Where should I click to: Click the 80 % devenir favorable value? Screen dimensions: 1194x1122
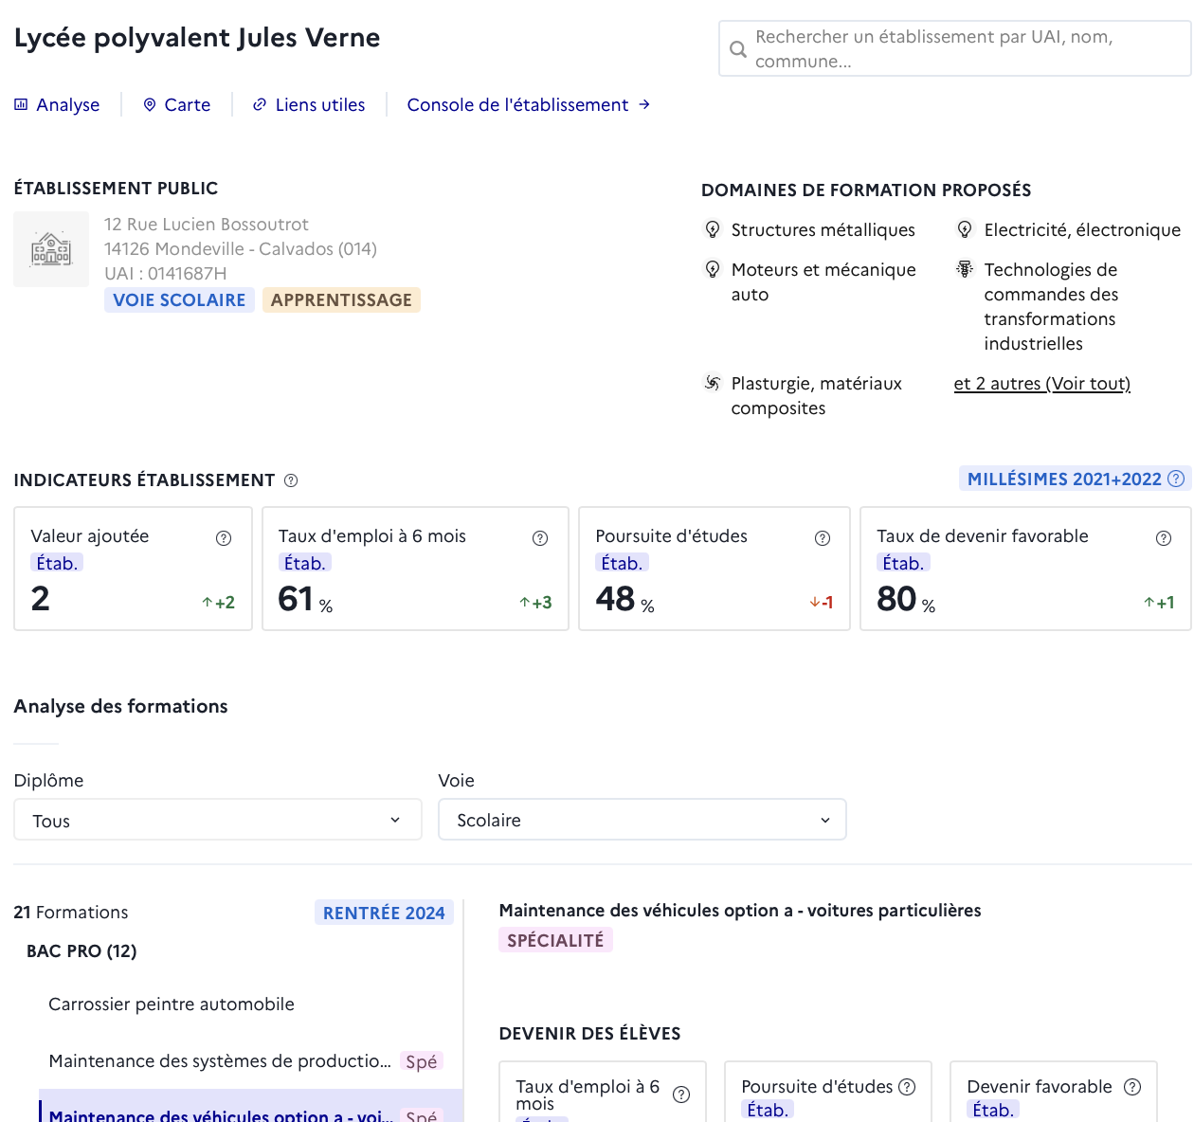pos(906,599)
